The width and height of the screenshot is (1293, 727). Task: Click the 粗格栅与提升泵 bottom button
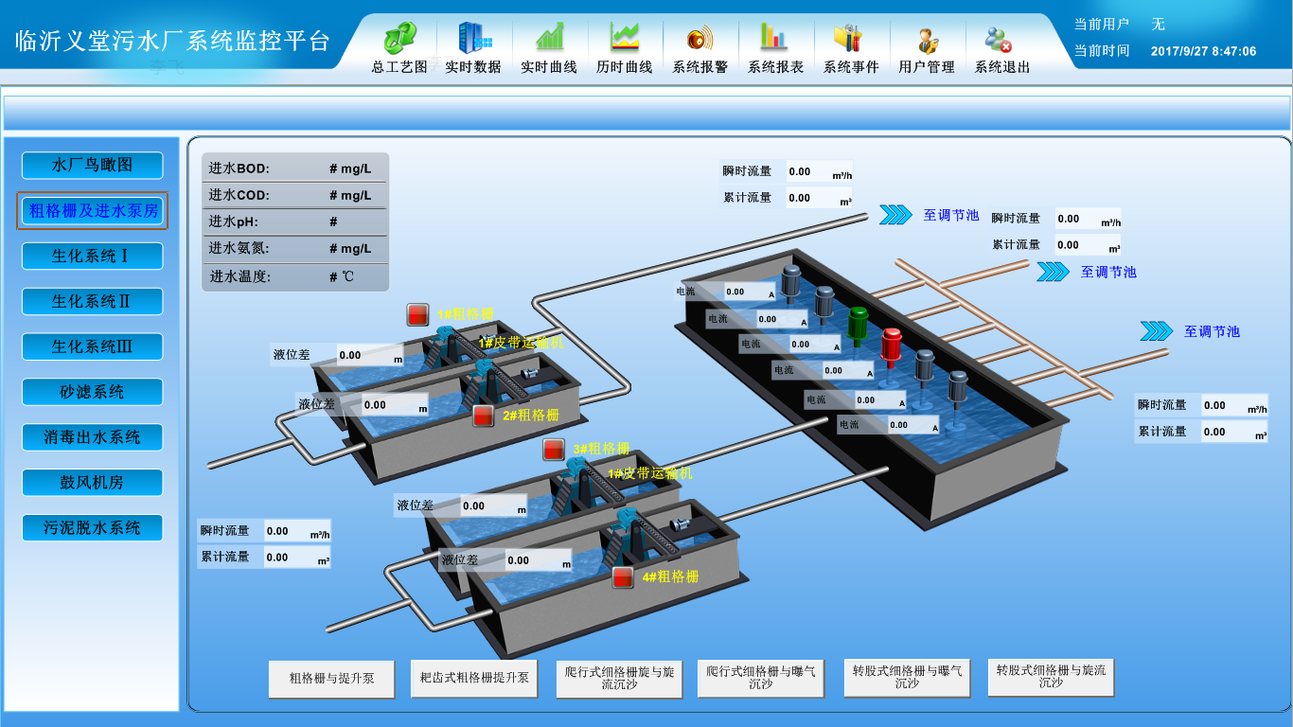coord(331,679)
